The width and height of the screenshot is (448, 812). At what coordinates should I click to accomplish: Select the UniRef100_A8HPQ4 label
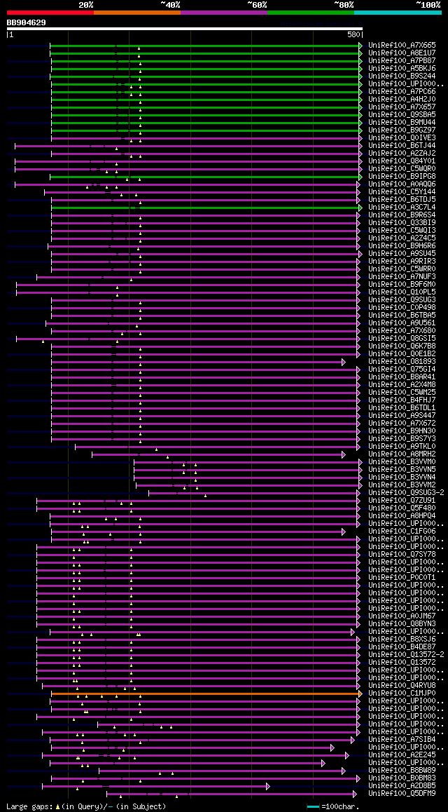[x=402, y=516]
